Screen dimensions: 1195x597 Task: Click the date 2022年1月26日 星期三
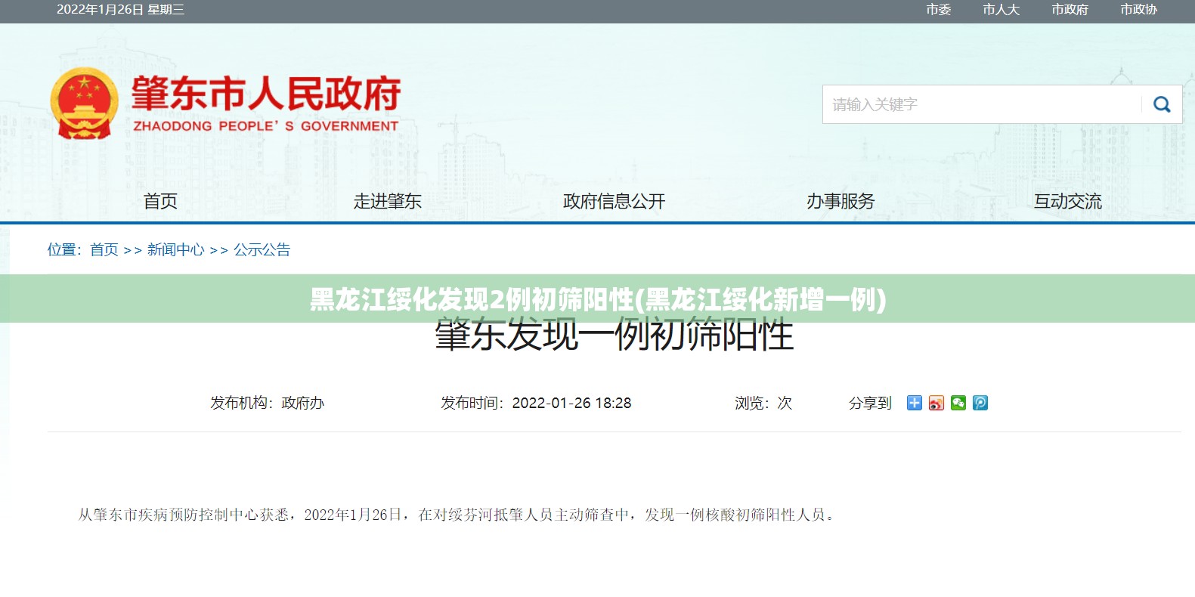(120, 10)
